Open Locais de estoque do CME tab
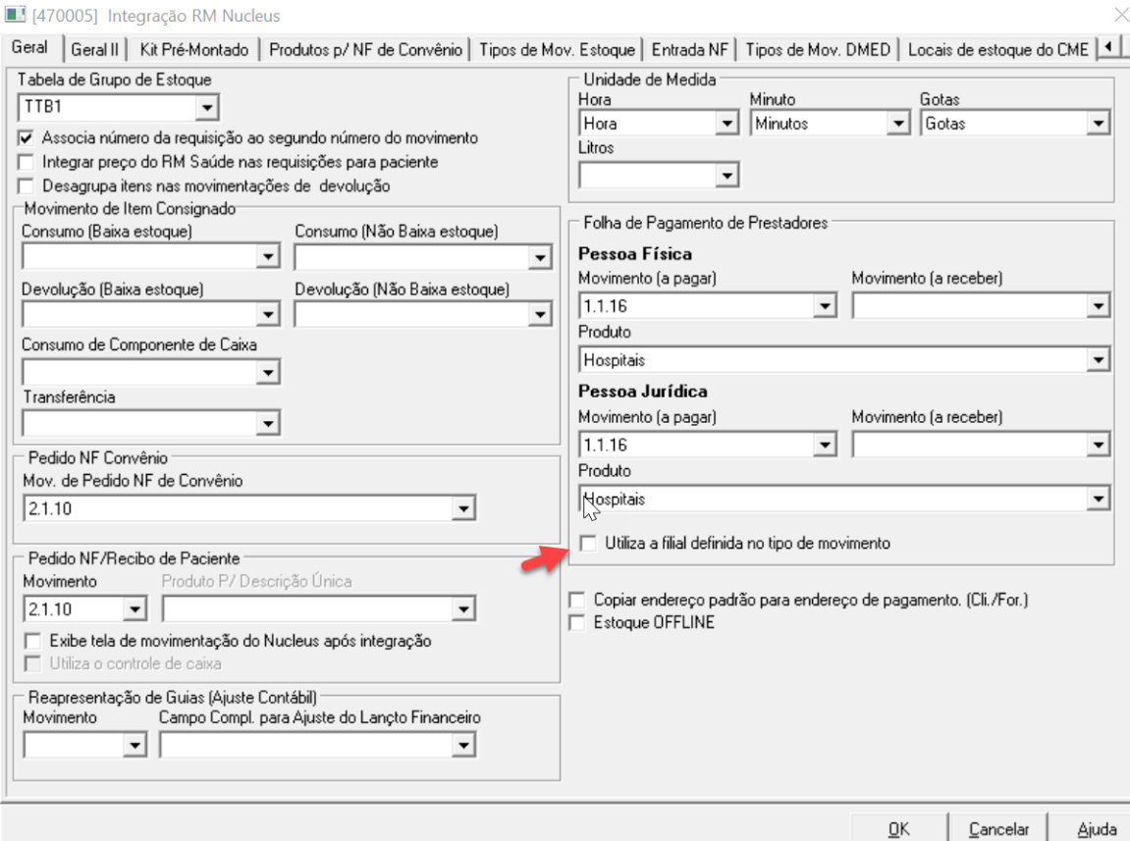1130x841 pixels. 998,50
